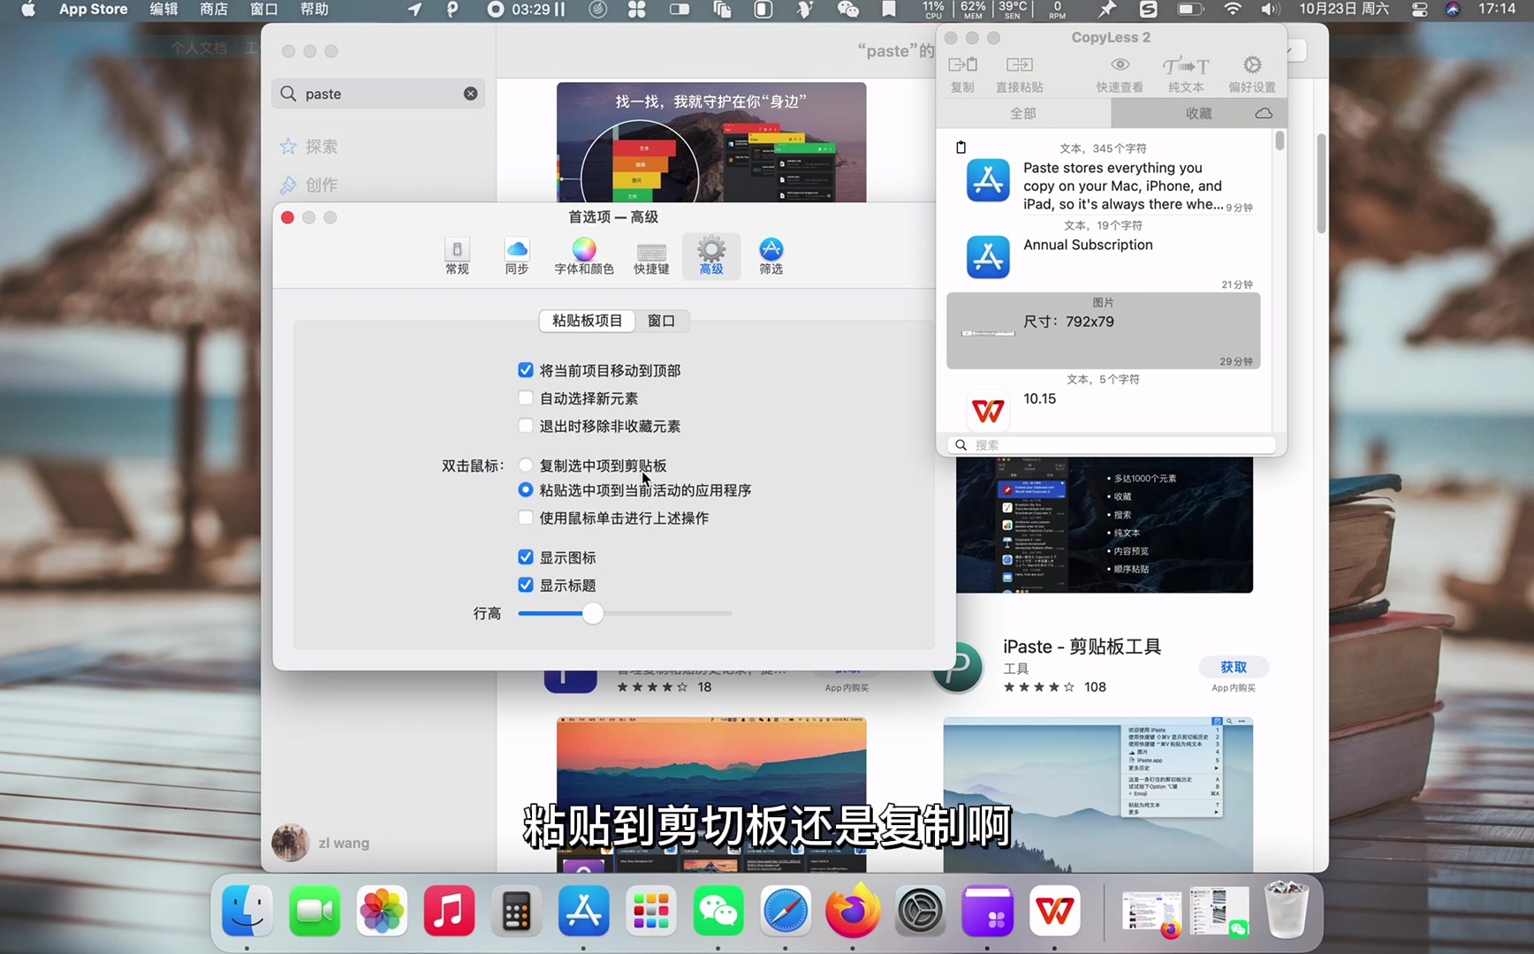This screenshot has width=1534, height=954.
Task: Select the 尺寸: 792x79 image clip
Action: coord(1103,331)
